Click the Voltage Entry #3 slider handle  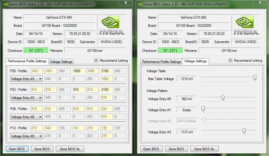(x=244, y=131)
